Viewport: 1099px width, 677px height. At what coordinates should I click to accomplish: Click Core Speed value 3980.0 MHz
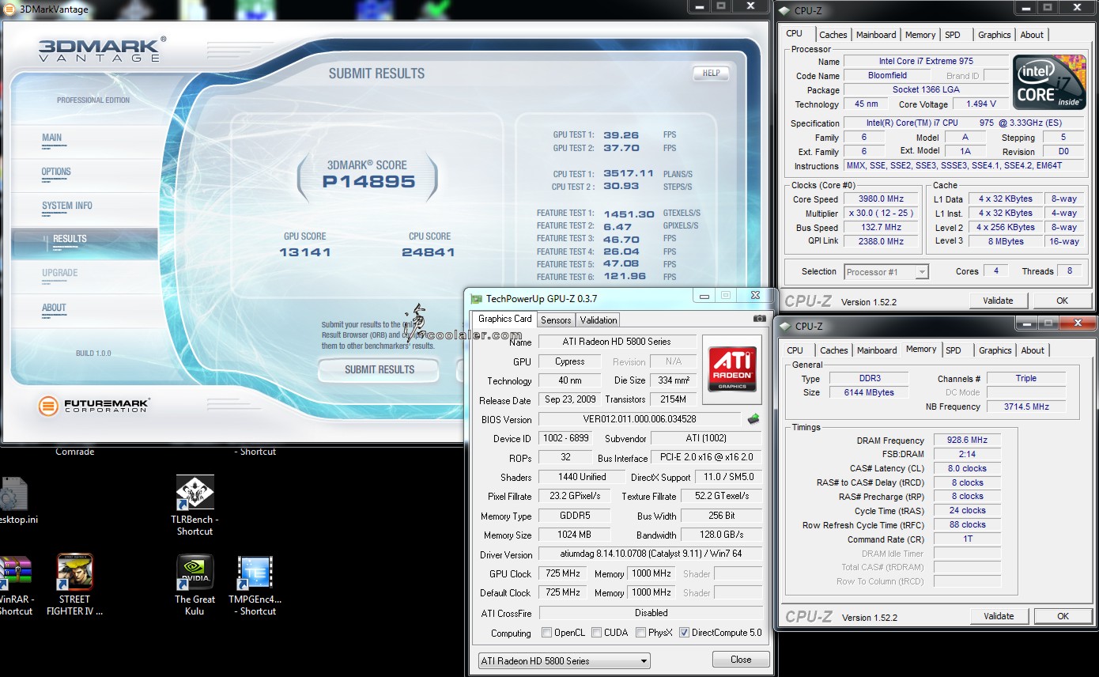[881, 199]
